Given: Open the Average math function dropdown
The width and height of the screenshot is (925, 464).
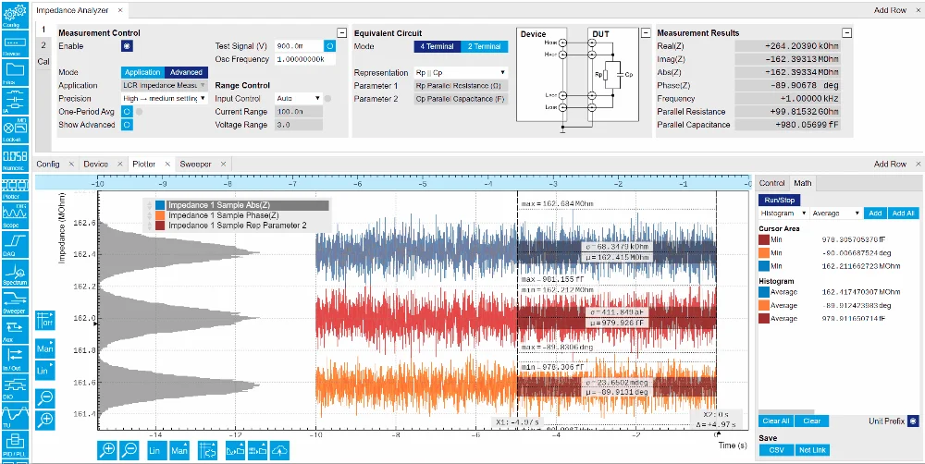Looking at the screenshot, I should pos(836,213).
